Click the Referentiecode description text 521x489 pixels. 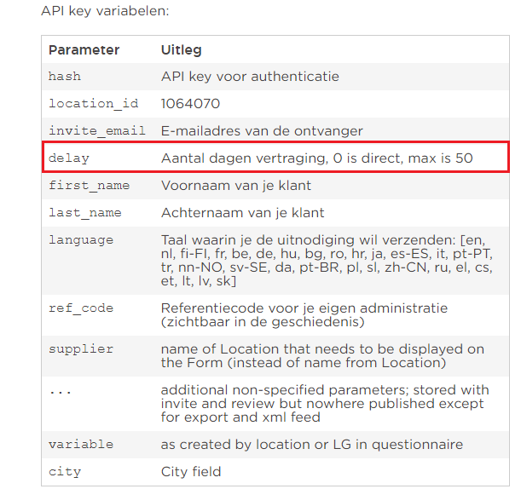tap(304, 314)
